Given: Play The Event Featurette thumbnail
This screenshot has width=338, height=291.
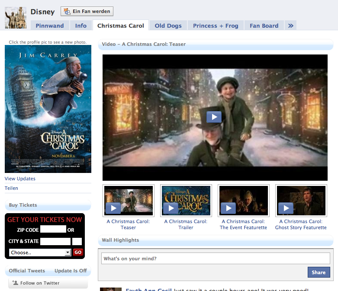Looking at the screenshot, I should tap(228, 208).
